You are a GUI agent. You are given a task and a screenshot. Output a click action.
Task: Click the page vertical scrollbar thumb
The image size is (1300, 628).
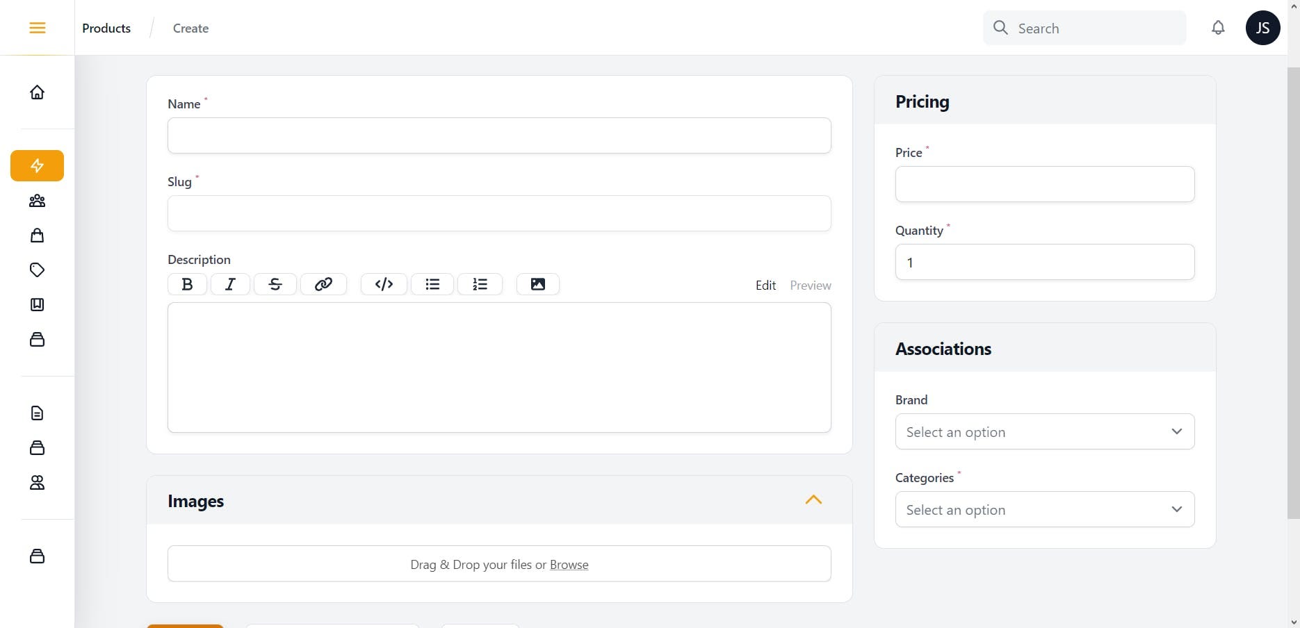pos(1294,293)
